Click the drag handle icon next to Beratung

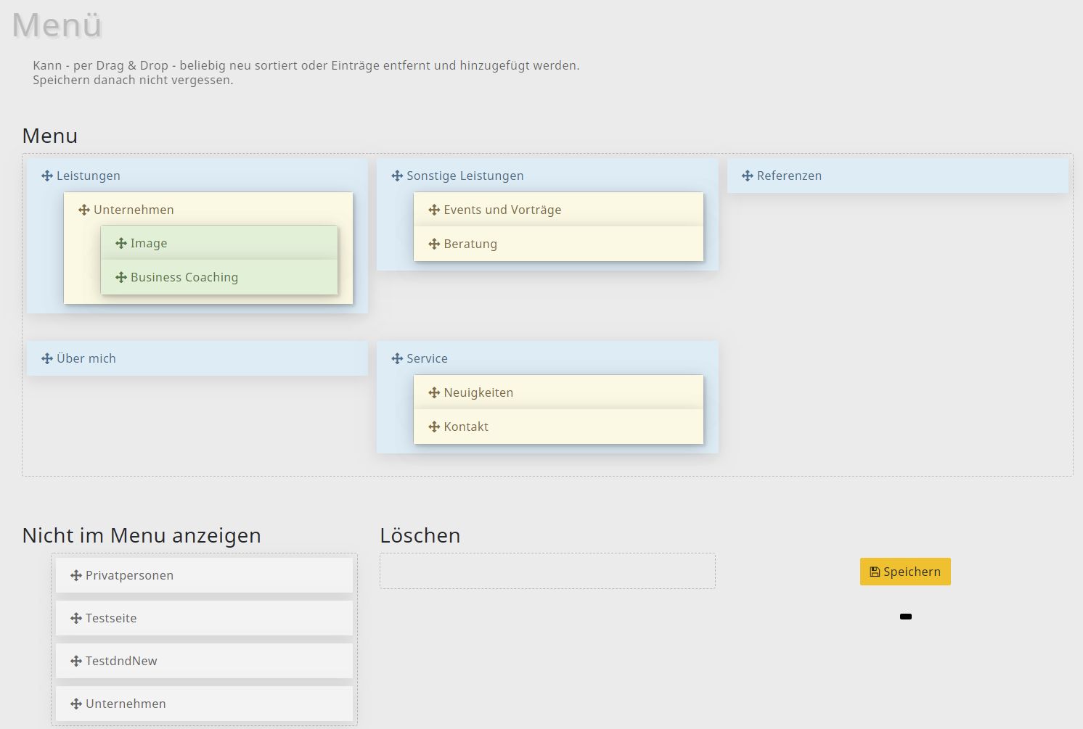434,244
